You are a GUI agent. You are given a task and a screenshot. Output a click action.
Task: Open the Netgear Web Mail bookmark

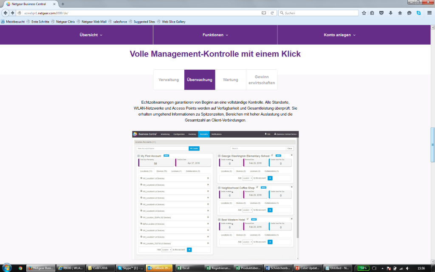point(92,22)
